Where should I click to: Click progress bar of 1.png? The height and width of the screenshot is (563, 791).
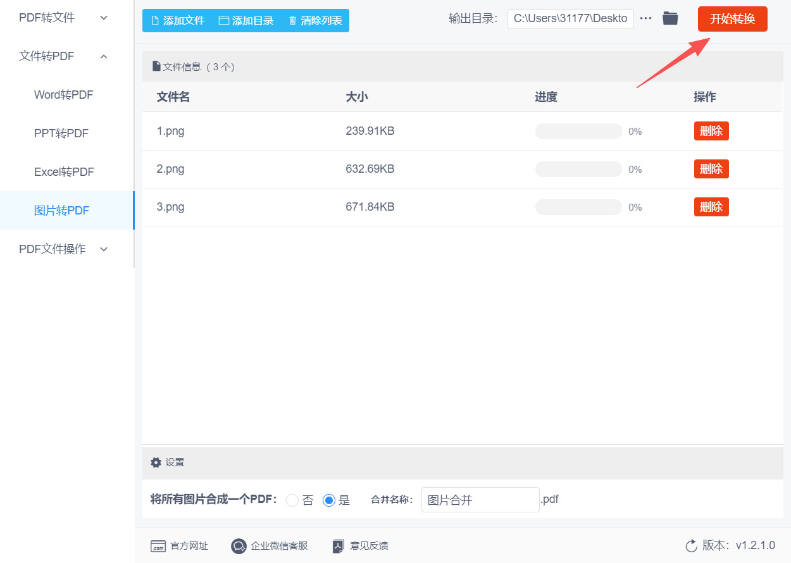point(578,131)
